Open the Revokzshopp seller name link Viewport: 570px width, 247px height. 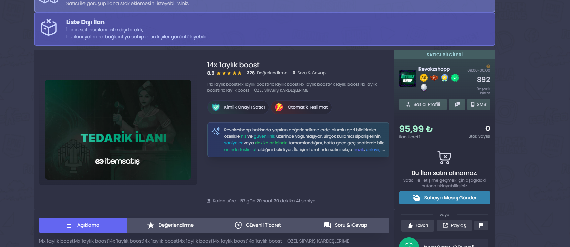434,69
